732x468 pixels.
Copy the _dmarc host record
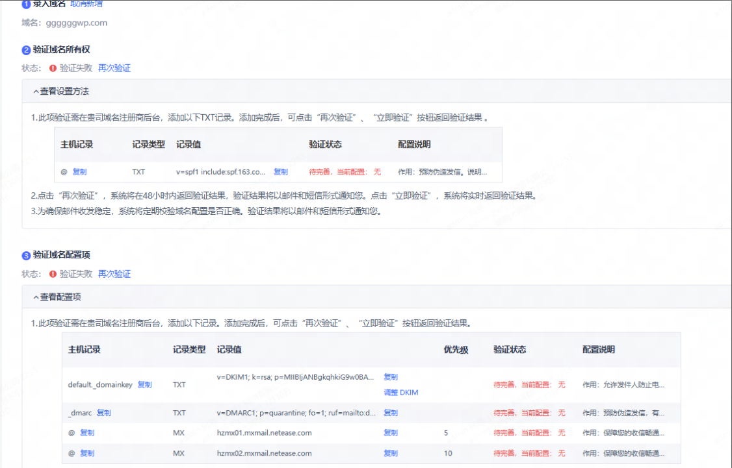point(103,413)
